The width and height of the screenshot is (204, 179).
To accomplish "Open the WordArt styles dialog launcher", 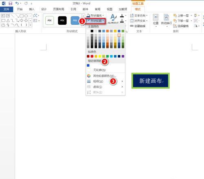I will [x=126, y=31].
